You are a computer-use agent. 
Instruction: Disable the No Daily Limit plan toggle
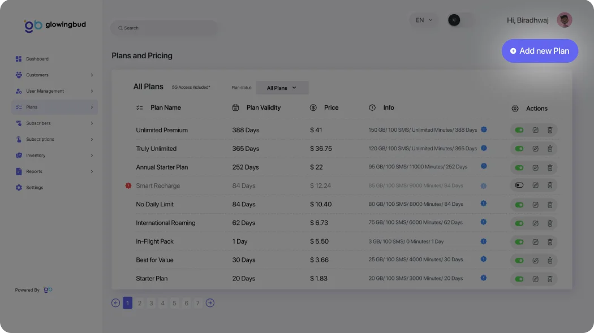tap(519, 204)
